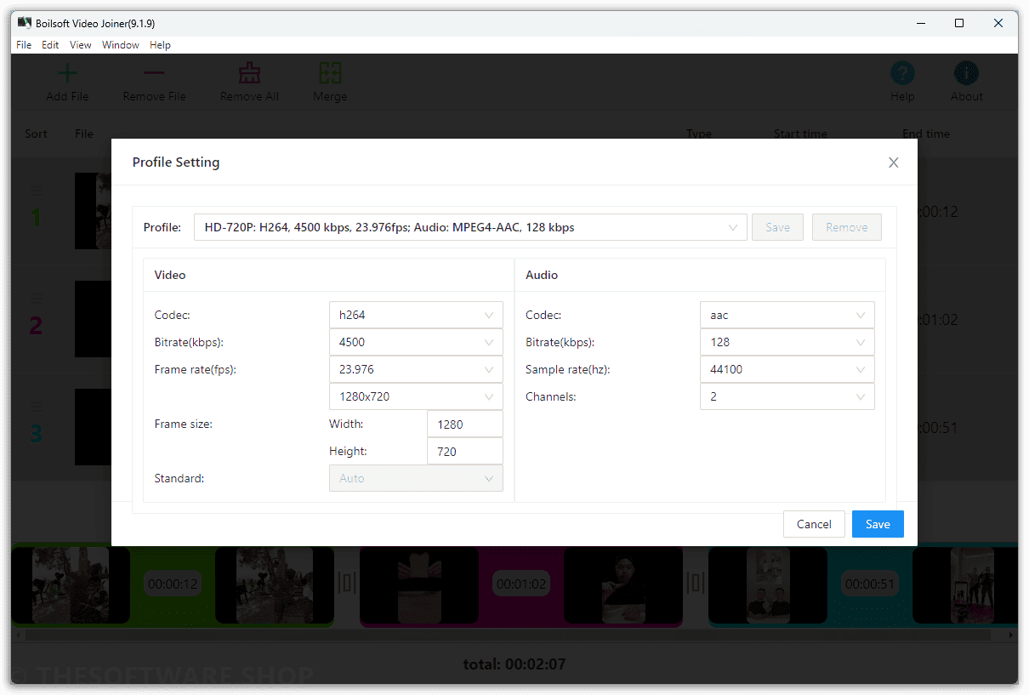Open the About info icon
The height and width of the screenshot is (695, 1029).
(966, 73)
